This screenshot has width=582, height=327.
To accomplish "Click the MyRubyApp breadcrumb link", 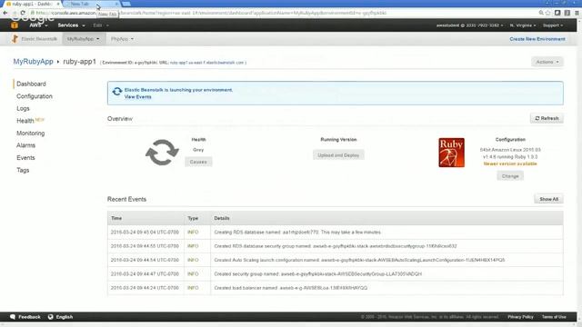I will click(33, 62).
